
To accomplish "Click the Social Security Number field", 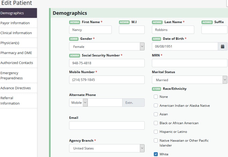I will click(x=107, y=63).
